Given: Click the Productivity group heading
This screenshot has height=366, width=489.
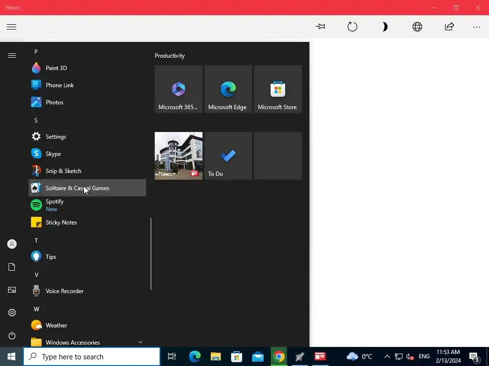Looking at the screenshot, I should coord(170,56).
